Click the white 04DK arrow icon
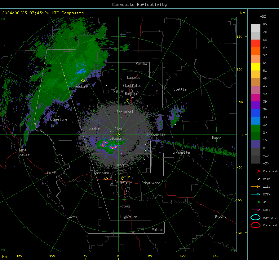 pos(255,179)
